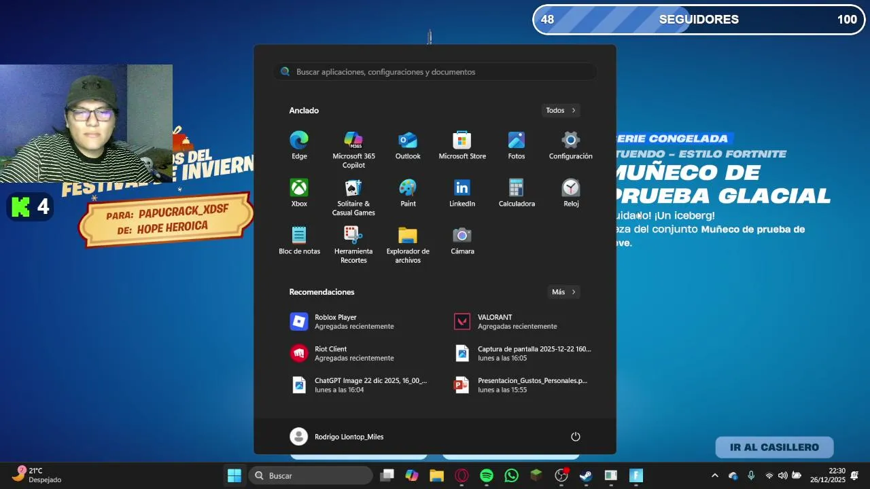Viewport: 870px width, 489px height.
Task: Open battery status tray icon
Action: 796,475
